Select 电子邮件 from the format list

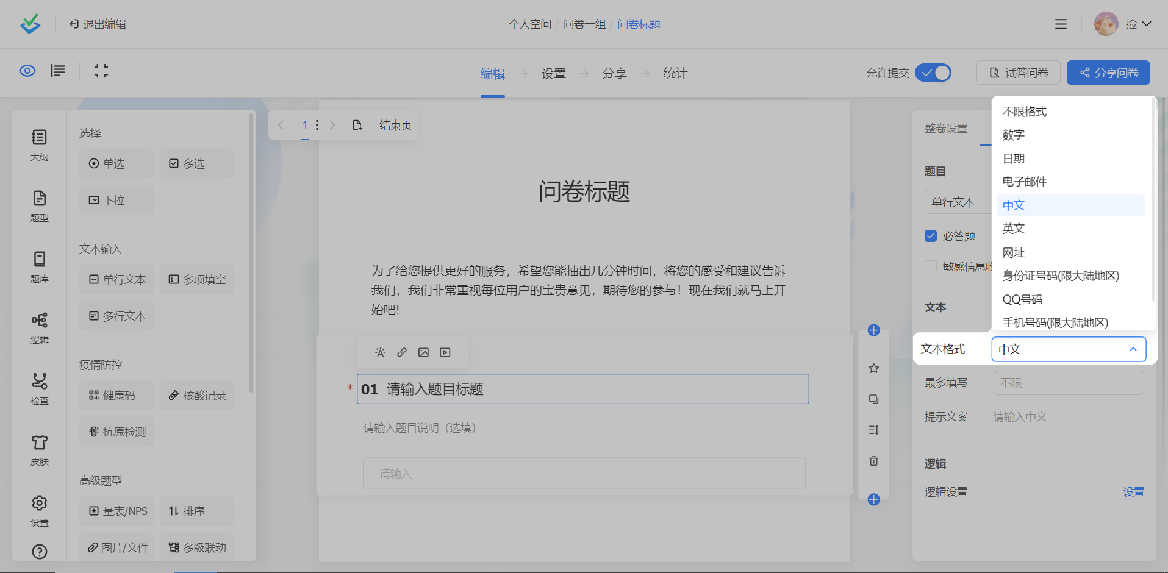1025,182
